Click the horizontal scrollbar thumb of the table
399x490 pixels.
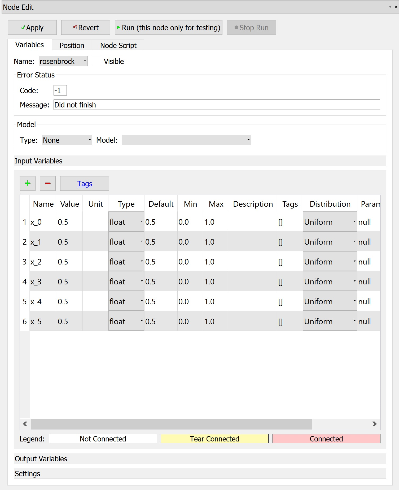(x=172, y=424)
